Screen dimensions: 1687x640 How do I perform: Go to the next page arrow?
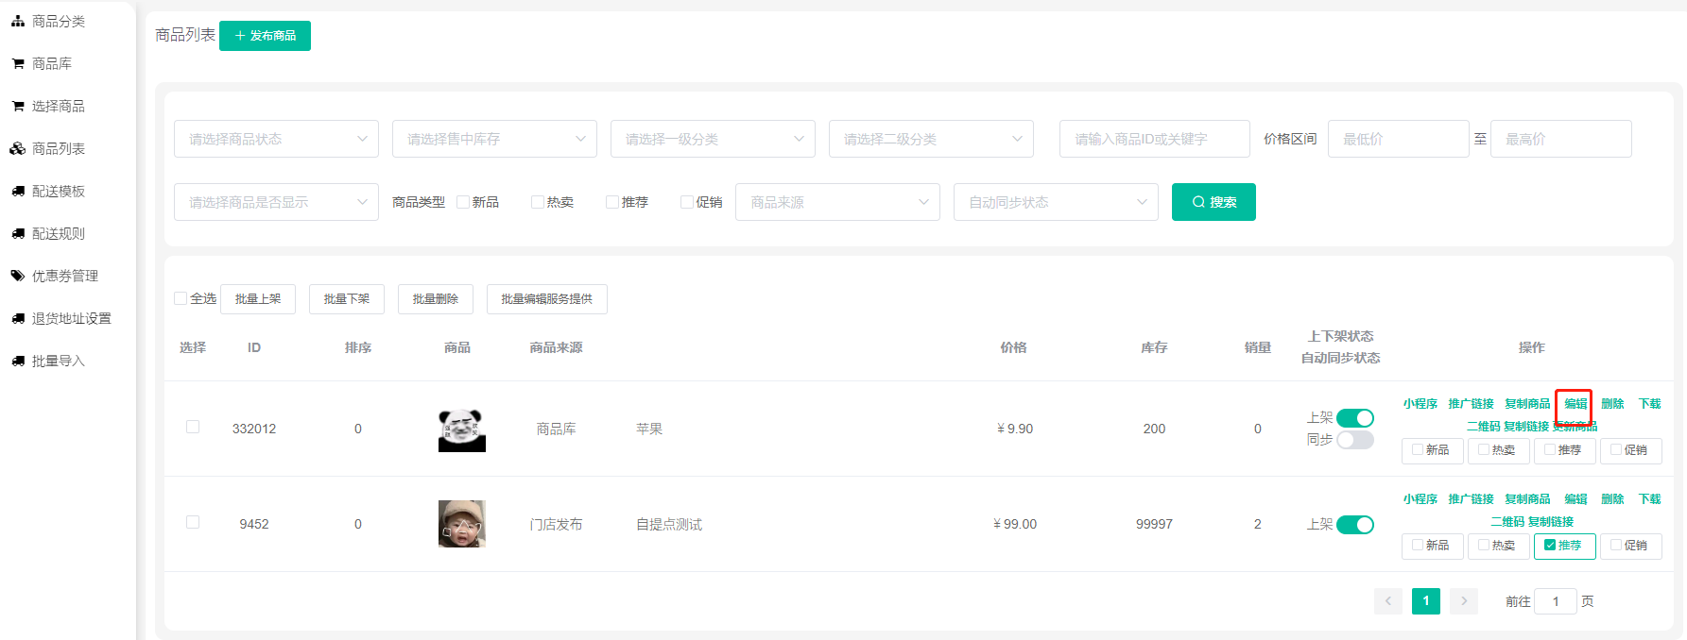point(1463,601)
